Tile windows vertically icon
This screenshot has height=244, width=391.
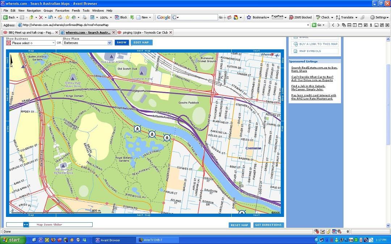(354, 25)
